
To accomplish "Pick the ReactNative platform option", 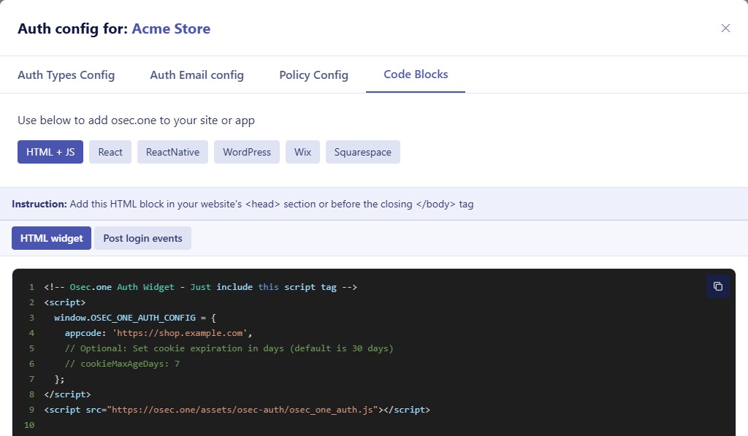I will (x=172, y=152).
